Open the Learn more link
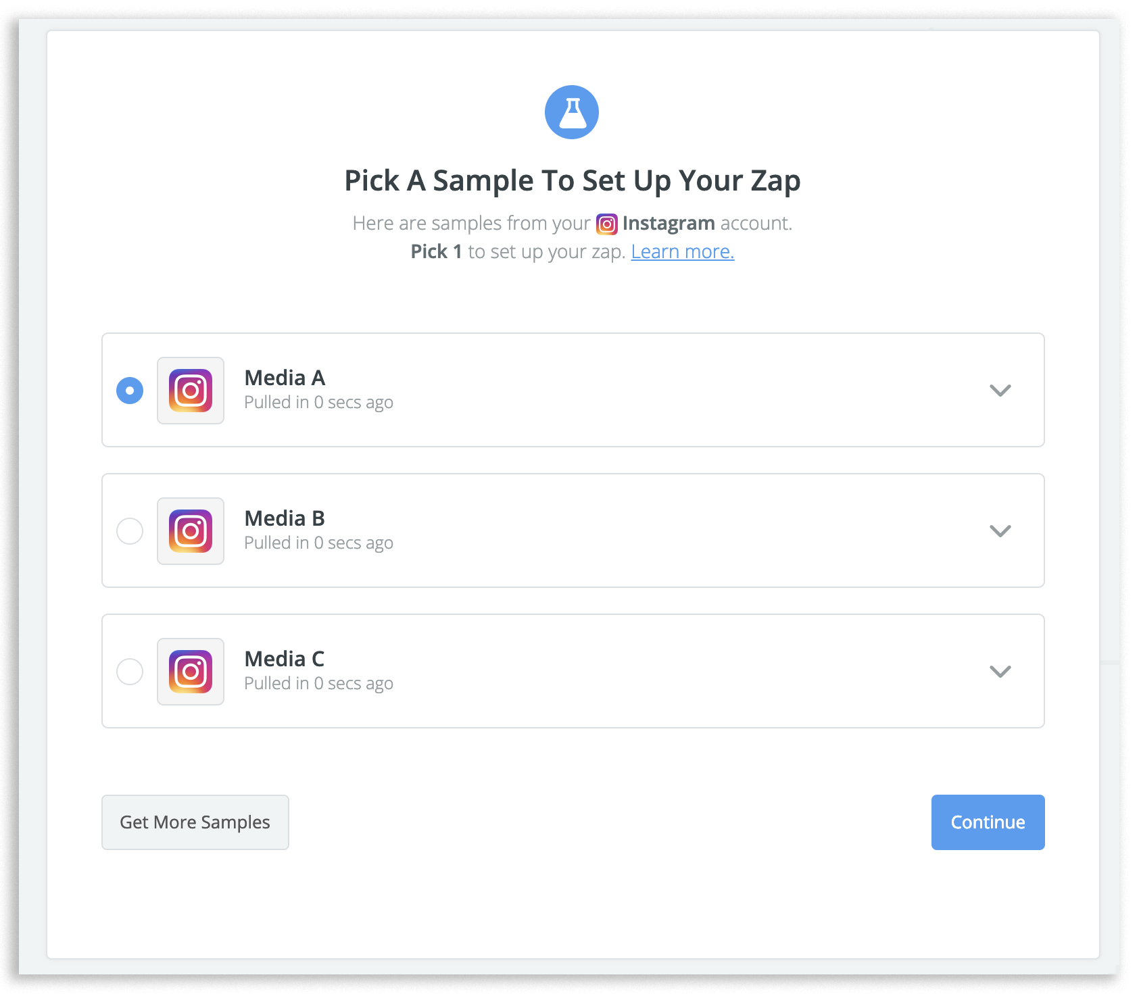The height and width of the screenshot is (994, 1139). click(x=682, y=252)
